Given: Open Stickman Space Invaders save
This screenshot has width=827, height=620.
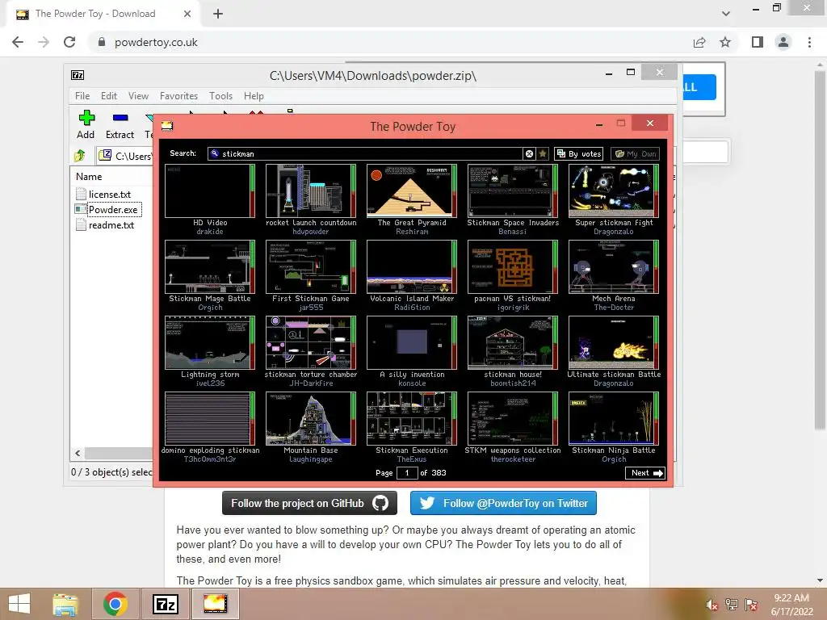Looking at the screenshot, I should point(513,191).
